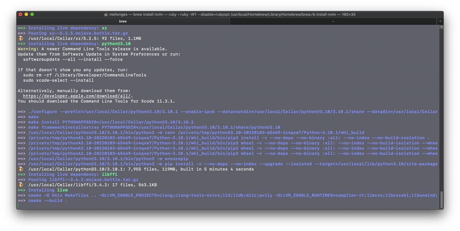
Task: Click the bare 'Installing llvm' line
Action: (x=48, y=190)
